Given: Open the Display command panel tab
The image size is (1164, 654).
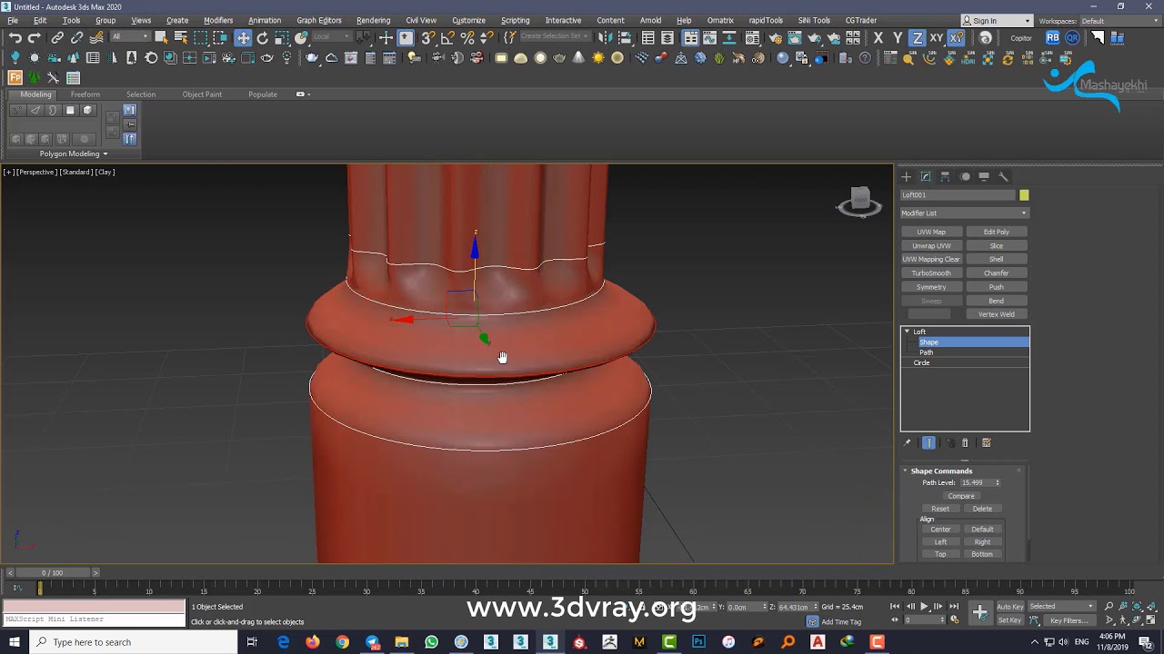Looking at the screenshot, I should point(984,176).
